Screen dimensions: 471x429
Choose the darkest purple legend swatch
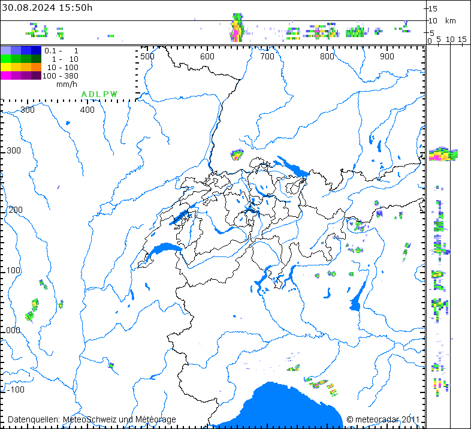click(x=36, y=75)
